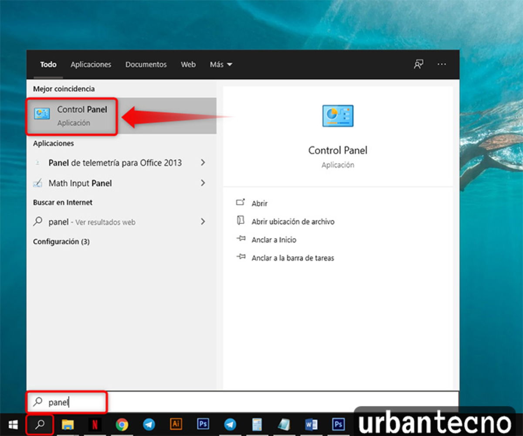The width and height of the screenshot is (523, 436).
Task: Click the feedback icon in search header
Action: 418,65
